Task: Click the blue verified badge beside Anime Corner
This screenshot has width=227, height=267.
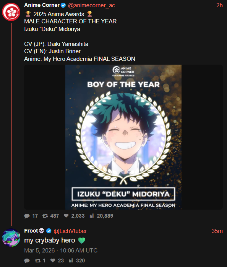Action: tap(63, 5)
